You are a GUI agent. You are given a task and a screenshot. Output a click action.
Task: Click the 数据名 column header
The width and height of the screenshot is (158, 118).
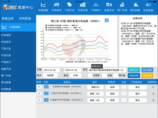point(67,82)
